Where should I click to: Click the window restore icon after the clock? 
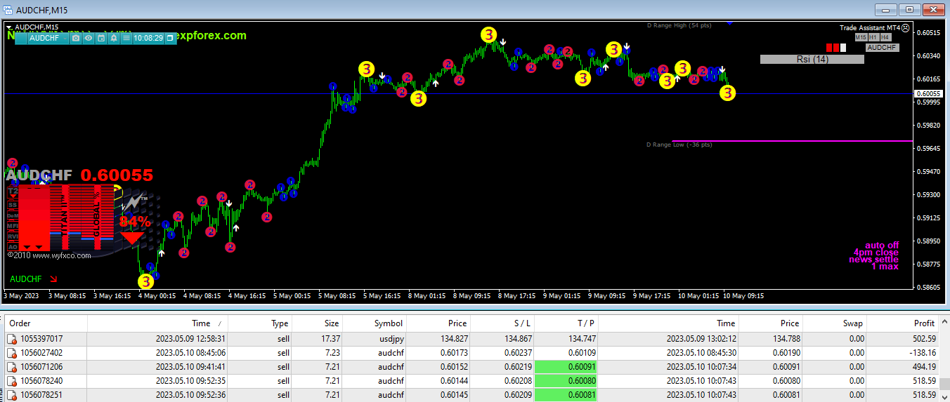170,38
